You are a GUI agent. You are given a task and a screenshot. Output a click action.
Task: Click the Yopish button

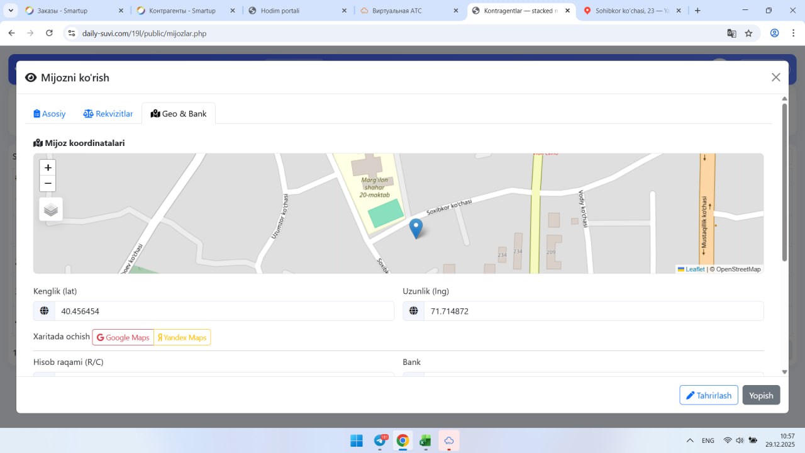(761, 395)
